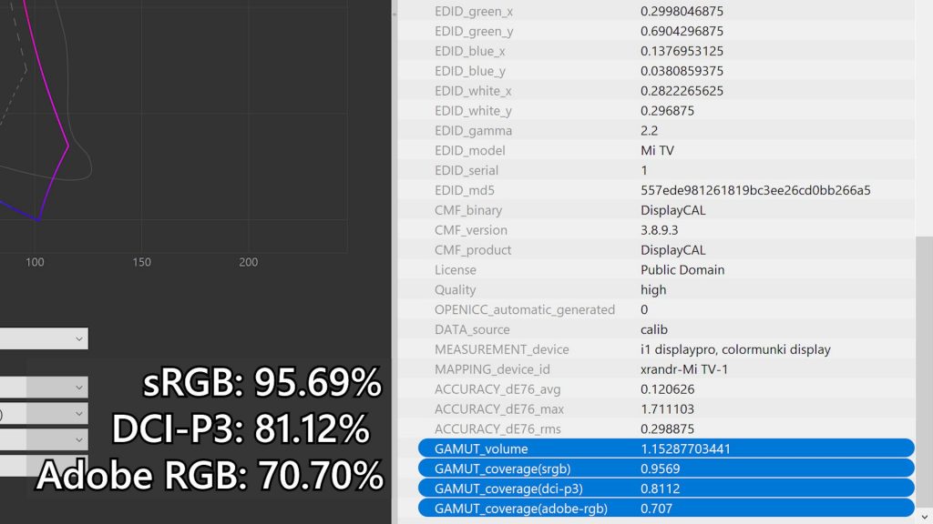Viewport: 933px width, 524px height.
Task: Select the EDID_blue_x label
Action: [x=469, y=51]
